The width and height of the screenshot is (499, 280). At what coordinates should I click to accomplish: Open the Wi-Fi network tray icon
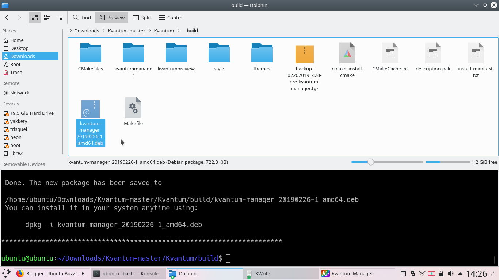422,273
